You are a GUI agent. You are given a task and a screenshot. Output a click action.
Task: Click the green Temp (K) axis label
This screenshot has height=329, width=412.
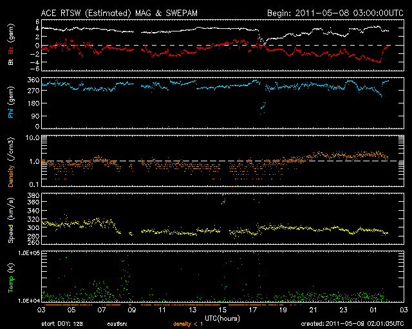point(11,278)
